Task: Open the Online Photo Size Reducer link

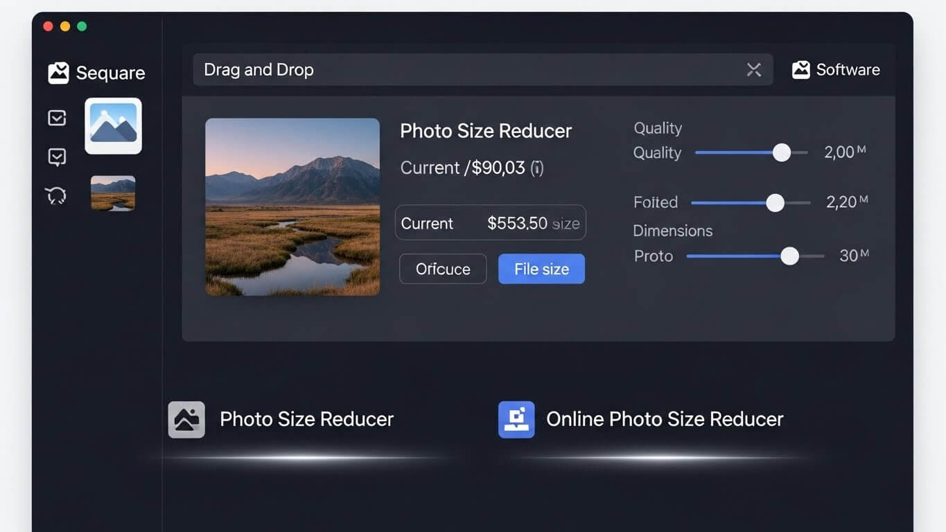Action: [x=665, y=419]
